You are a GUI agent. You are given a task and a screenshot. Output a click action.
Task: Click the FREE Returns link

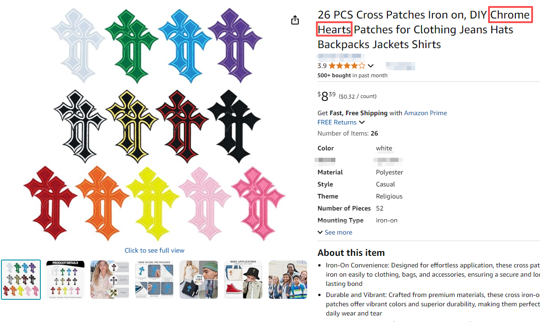pyautogui.click(x=337, y=123)
